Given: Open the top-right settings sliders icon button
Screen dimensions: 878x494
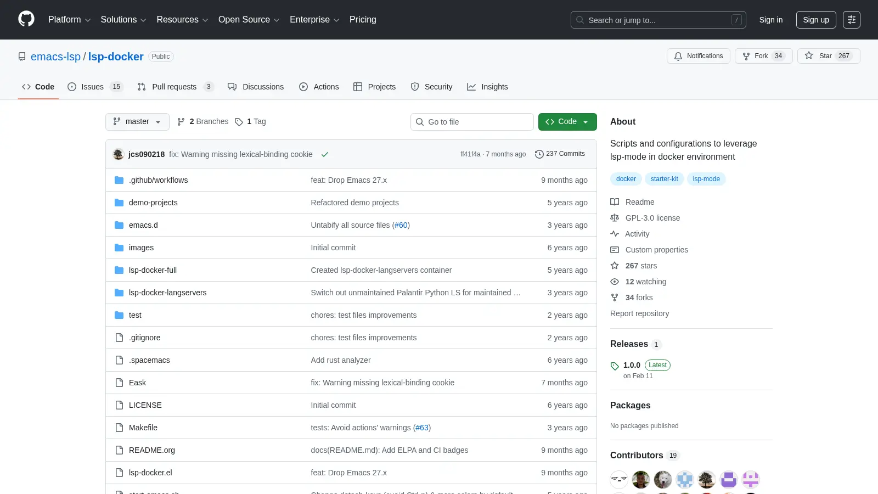Looking at the screenshot, I should tap(852, 20).
